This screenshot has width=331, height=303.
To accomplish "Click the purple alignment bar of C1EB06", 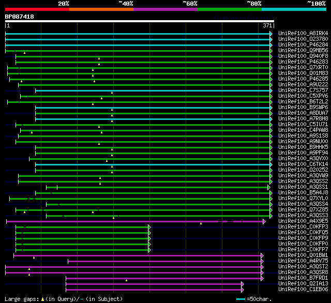I will tap(155, 290).
